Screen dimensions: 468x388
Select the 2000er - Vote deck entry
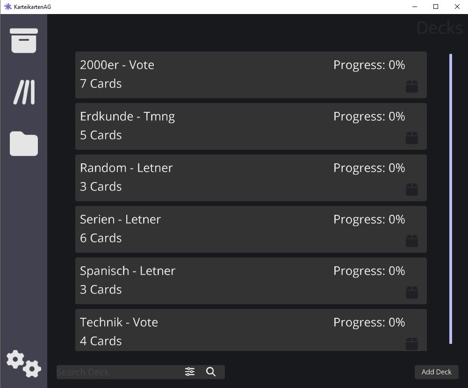(x=251, y=75)
